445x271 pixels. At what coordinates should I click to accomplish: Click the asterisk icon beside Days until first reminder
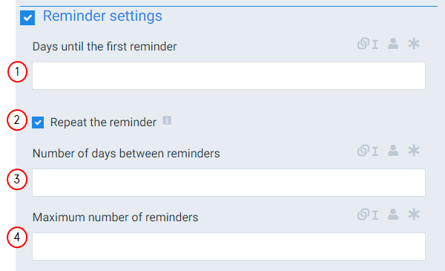pos(414,44)
